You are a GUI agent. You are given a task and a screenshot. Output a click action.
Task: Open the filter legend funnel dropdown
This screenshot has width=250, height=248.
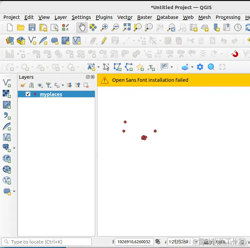(x=49, y=85)
